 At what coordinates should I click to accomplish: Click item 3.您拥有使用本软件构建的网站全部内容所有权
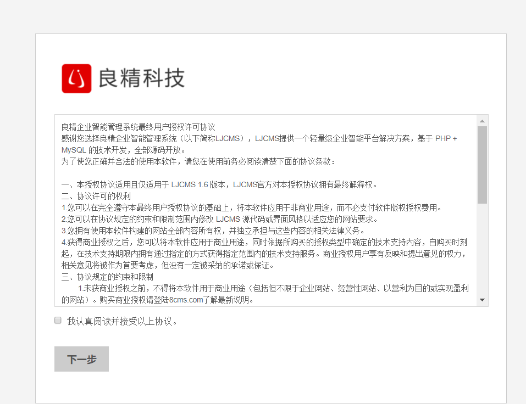[213, 231]
